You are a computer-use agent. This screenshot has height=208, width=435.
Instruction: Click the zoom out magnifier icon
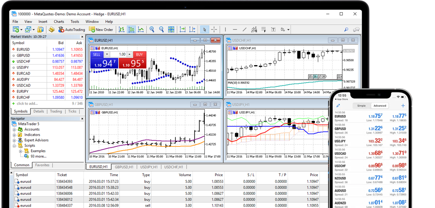click(x=161, y=29)
